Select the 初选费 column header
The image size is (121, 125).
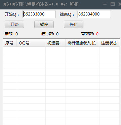[55, 43]
